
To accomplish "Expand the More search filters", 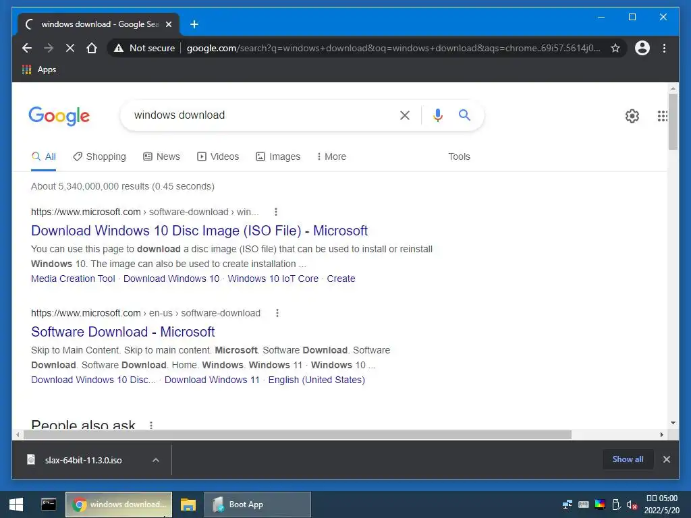I will 331,156.
